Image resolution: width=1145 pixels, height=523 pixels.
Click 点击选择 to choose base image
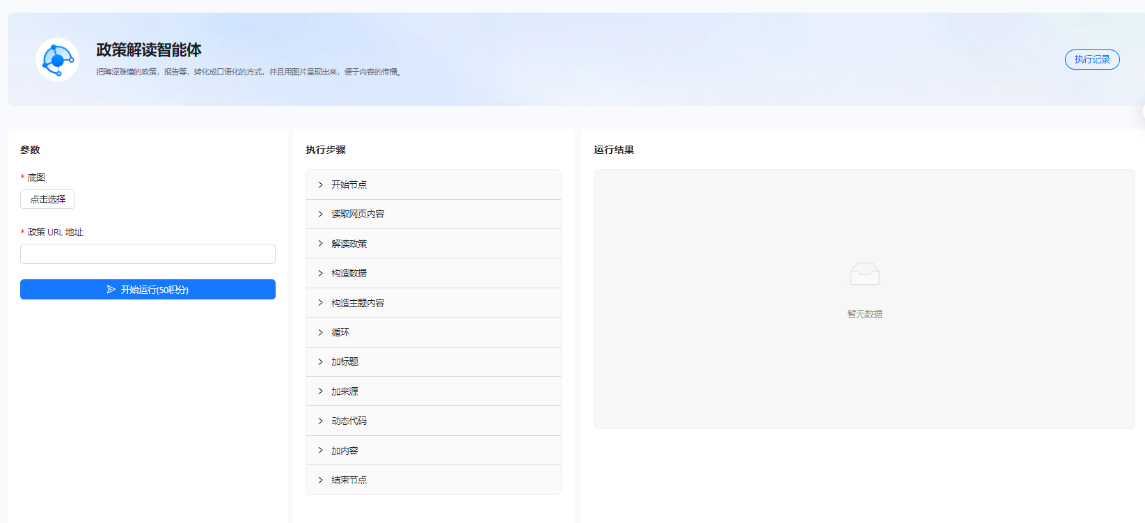(x=47, y=199)
